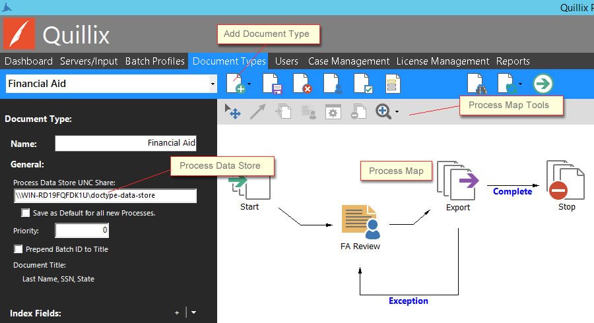This screenshot has height=323, width=594.
Task: Click the Process Data Store UNC Share field
Action: coord(106,196)
